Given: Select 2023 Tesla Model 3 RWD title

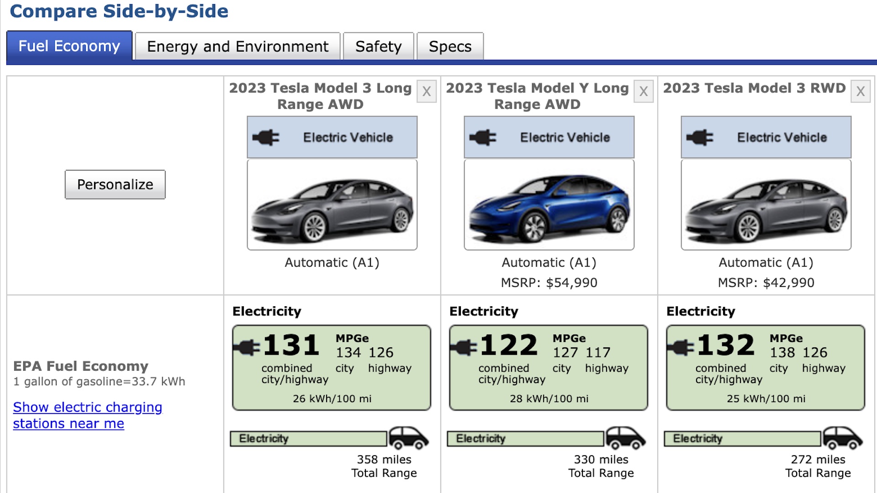Looking at the screenshot, I should click(754, 88).
